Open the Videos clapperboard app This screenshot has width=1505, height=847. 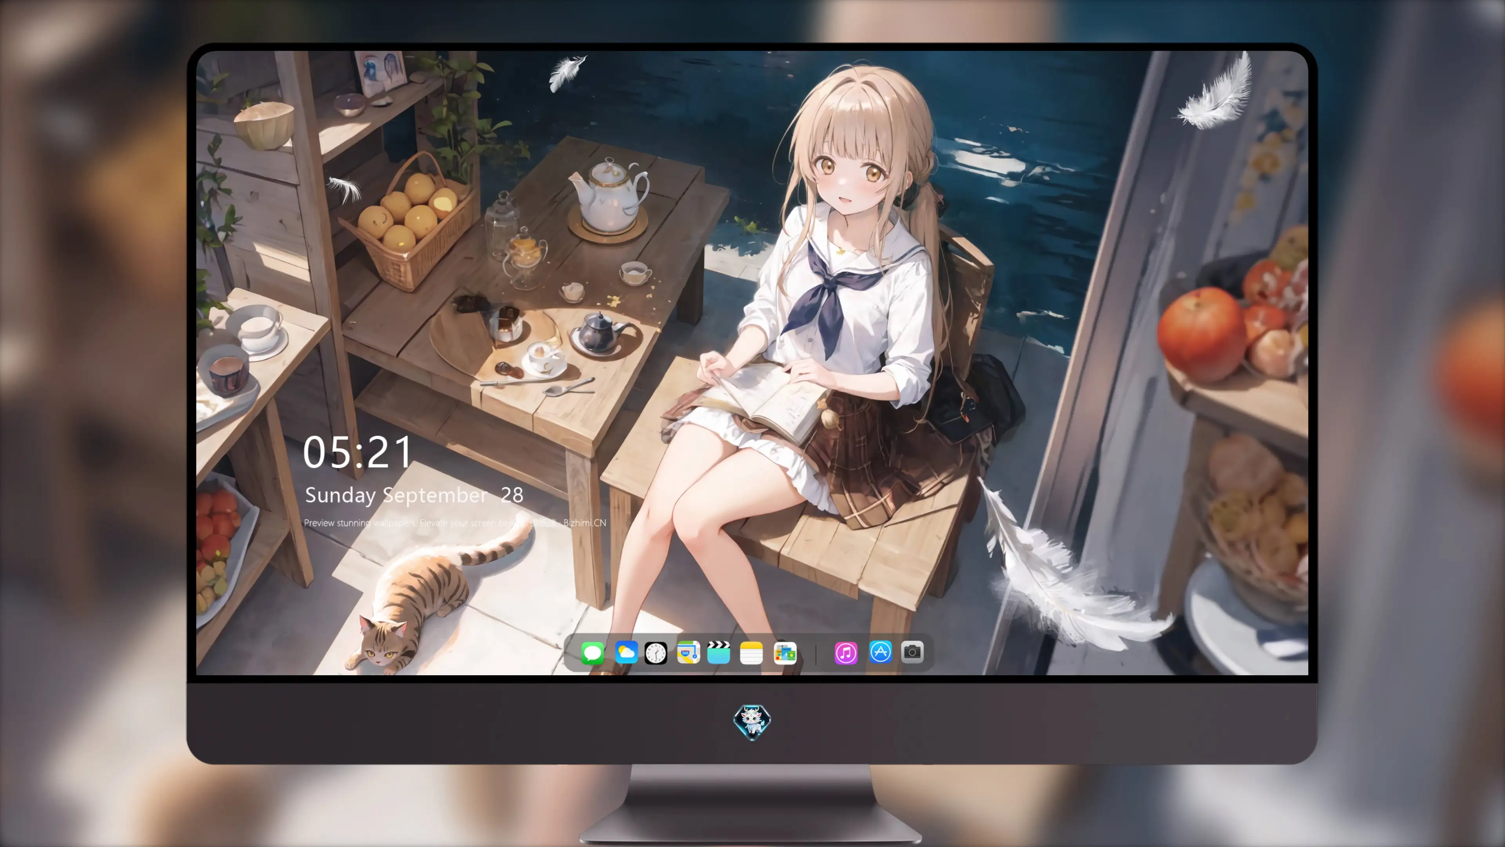pyautogui.click(x=719, y=653)
